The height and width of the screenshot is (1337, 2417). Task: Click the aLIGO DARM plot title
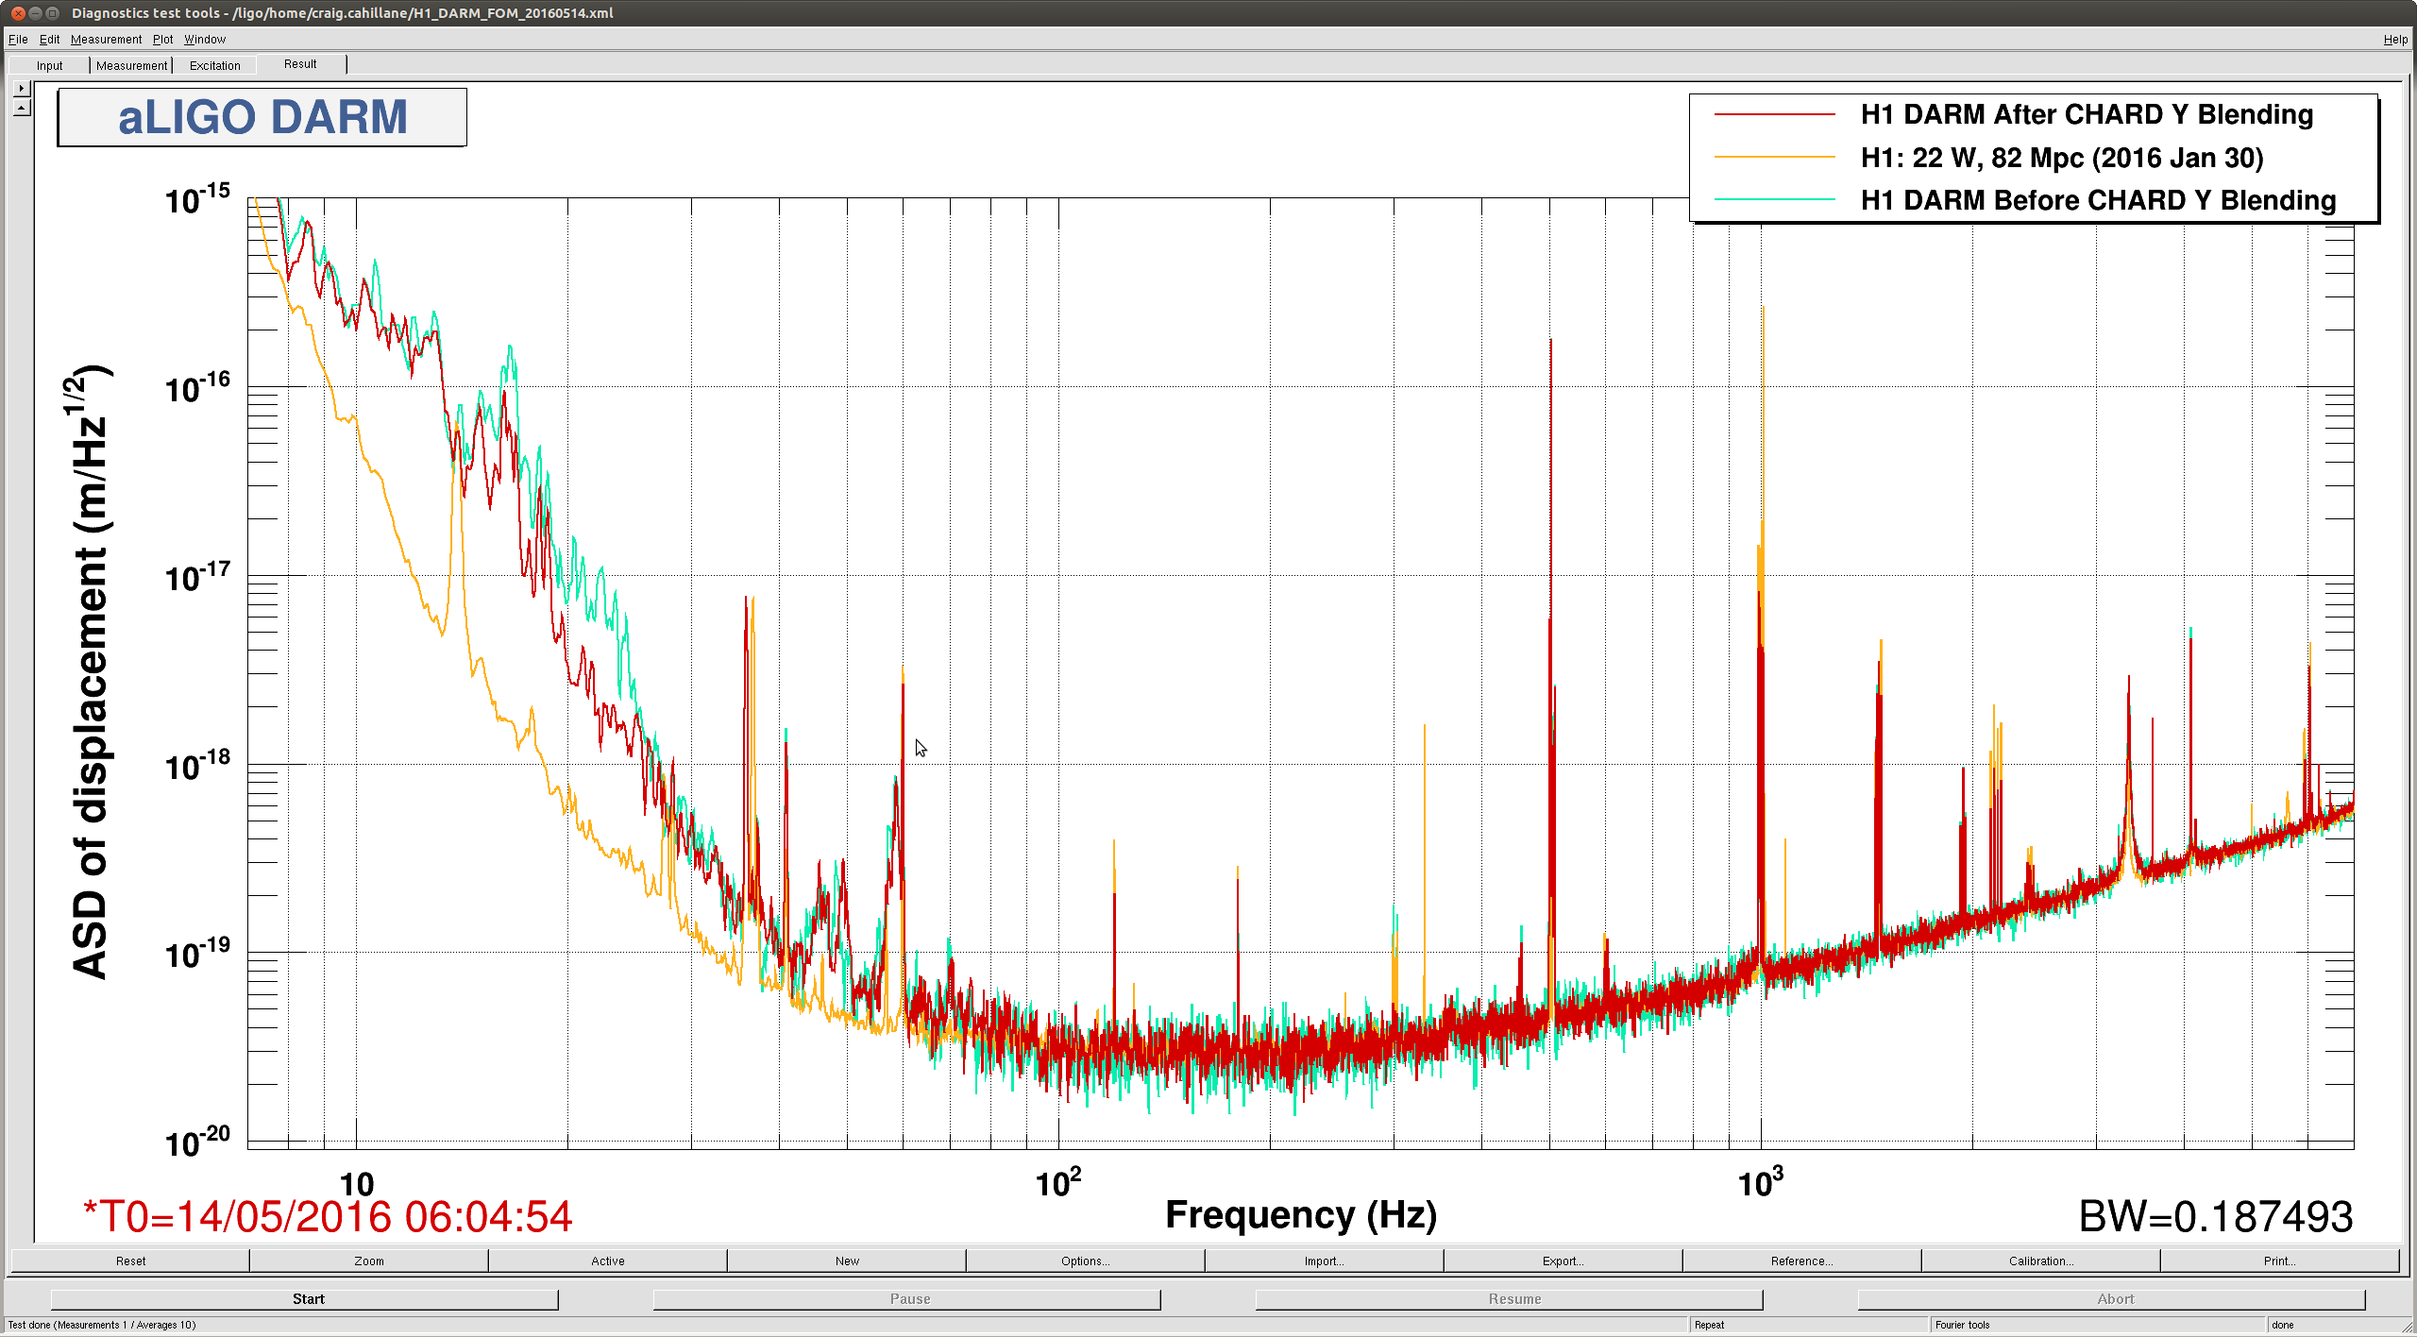pos(262,117)
